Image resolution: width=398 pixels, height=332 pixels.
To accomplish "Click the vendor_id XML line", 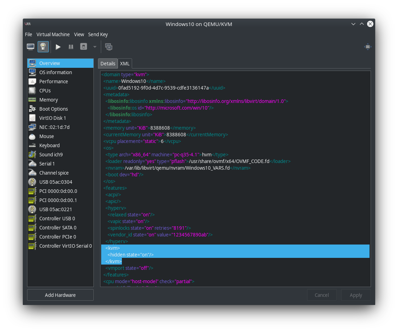I will (x=160, y=235).
